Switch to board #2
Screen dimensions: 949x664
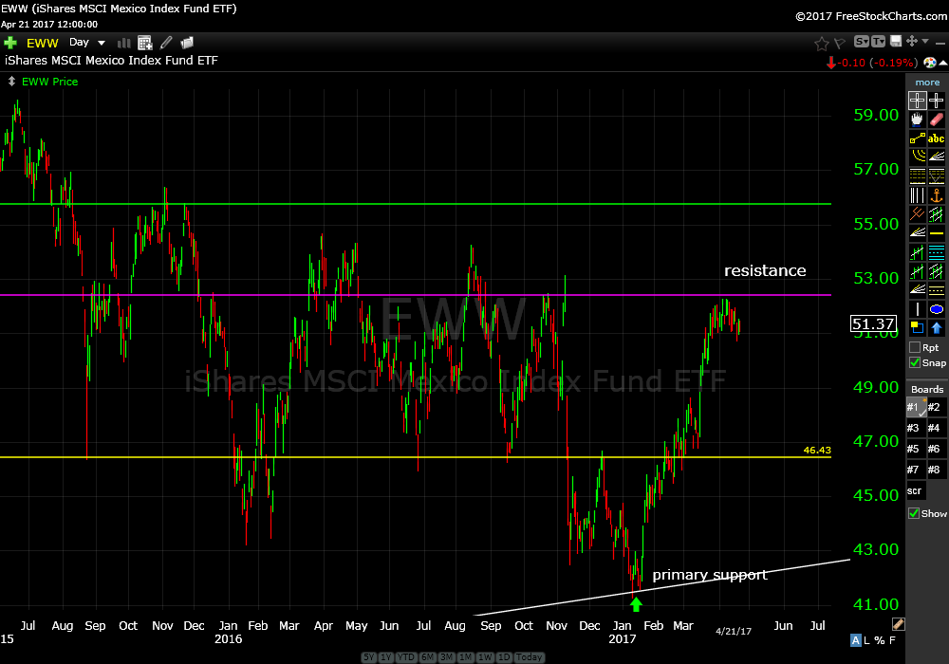click(x=936, y=407)
